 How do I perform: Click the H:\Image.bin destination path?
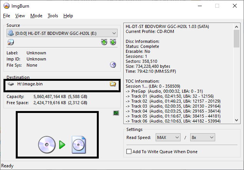click(30, 84)
